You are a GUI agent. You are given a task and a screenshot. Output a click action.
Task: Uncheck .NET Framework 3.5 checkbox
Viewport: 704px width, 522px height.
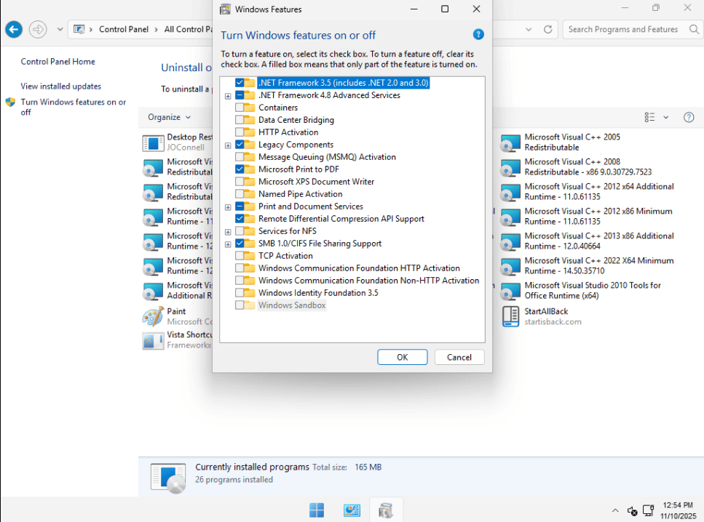point(240,82)
